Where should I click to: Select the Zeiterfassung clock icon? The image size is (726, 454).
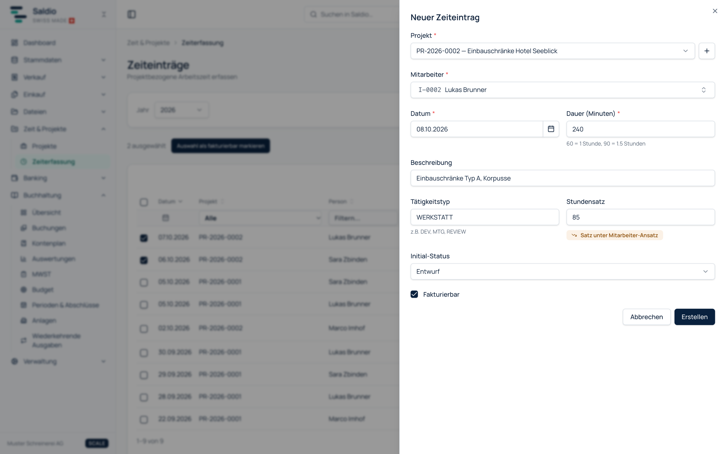coord(24,162)
